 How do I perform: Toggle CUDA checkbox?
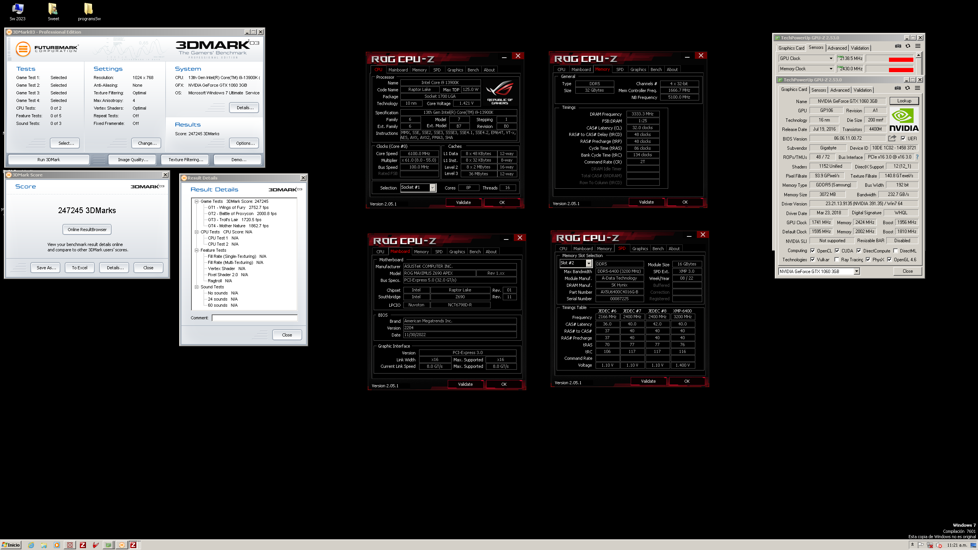(837, 251)
